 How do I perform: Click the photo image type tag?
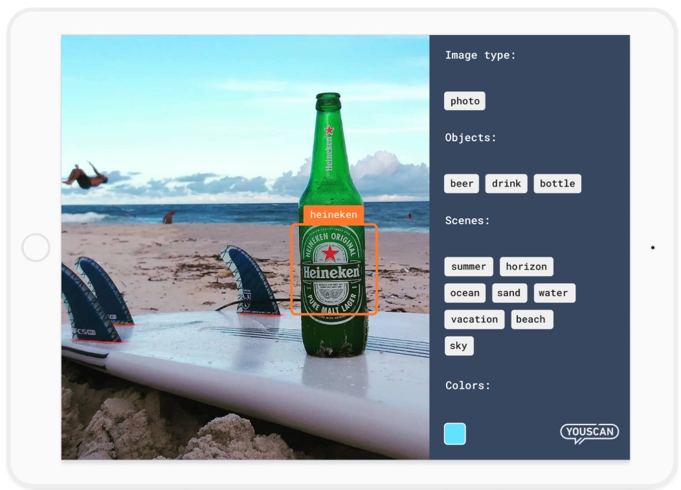[464, 101]
